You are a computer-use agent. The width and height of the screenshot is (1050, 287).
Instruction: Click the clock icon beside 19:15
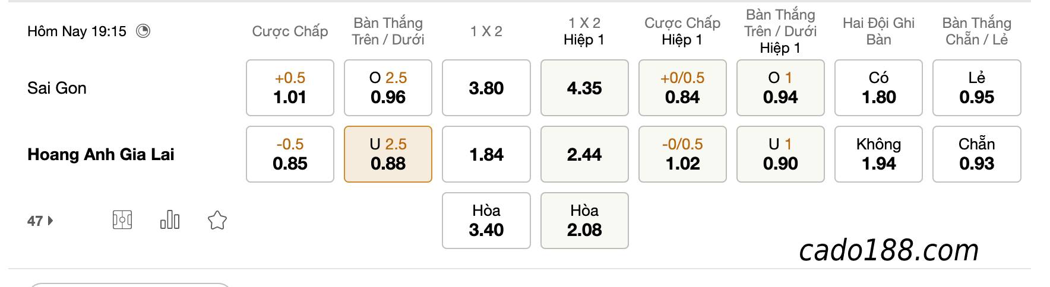tap(143, 31)
